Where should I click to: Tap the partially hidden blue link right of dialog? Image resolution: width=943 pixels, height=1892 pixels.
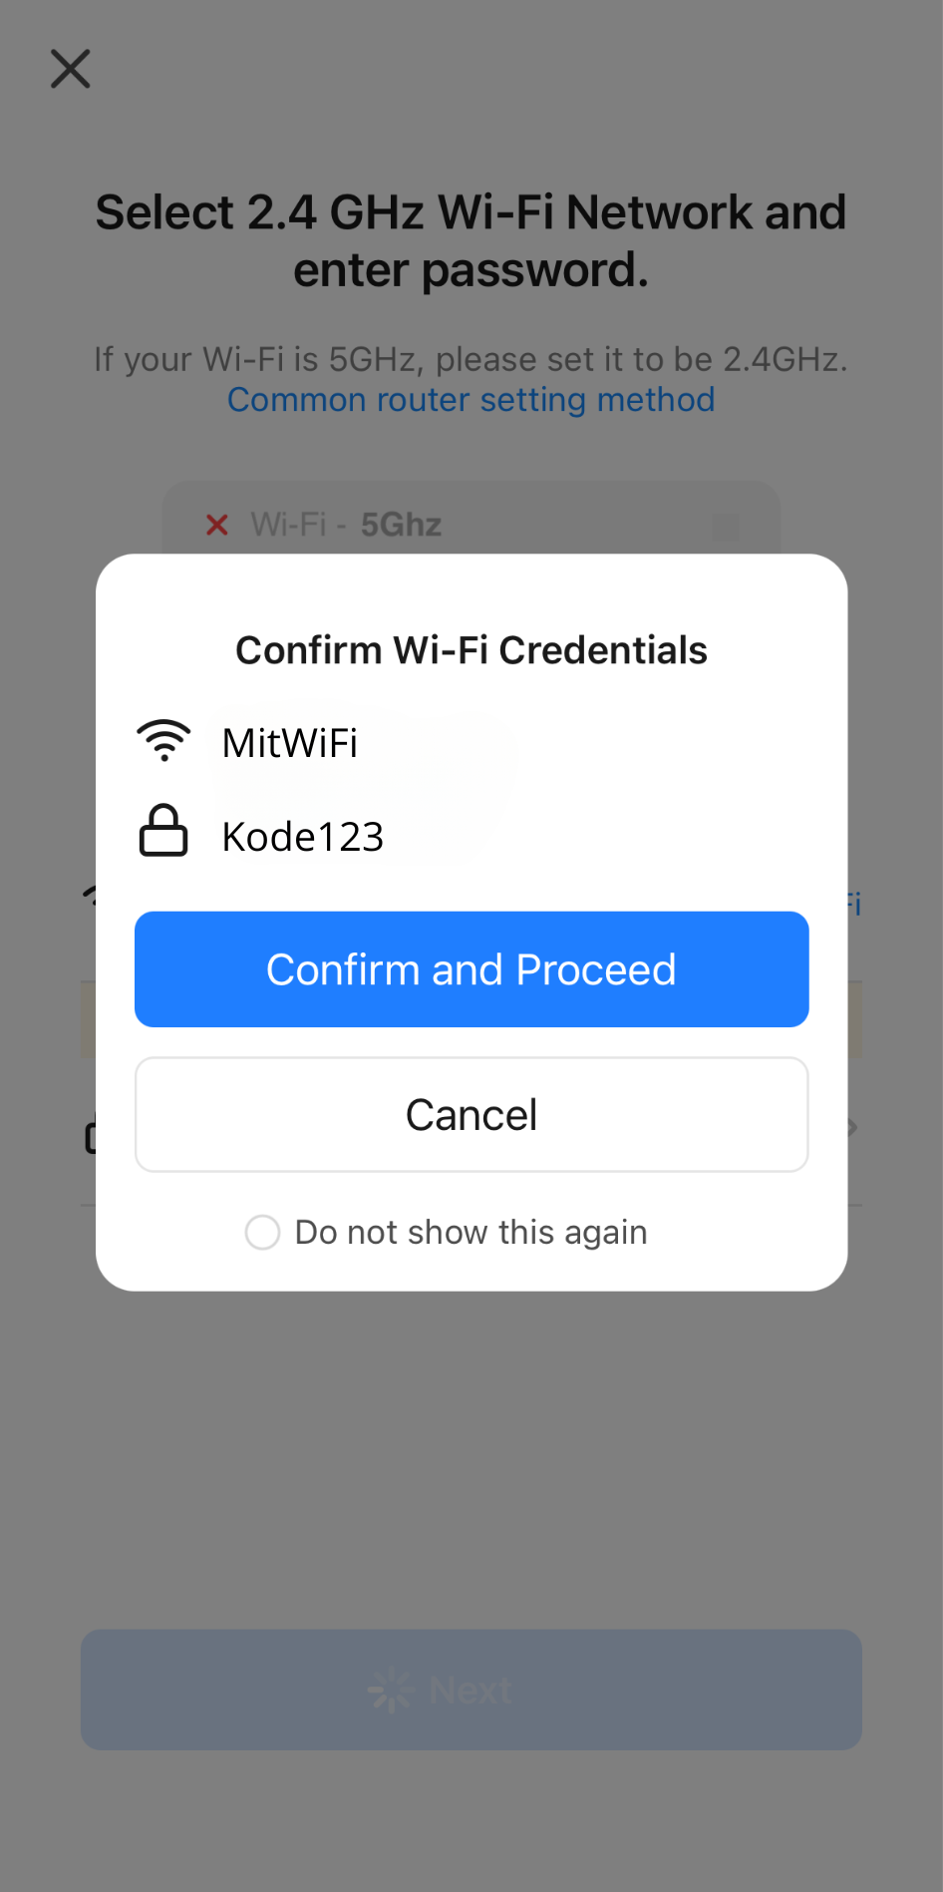coord(854,905)
